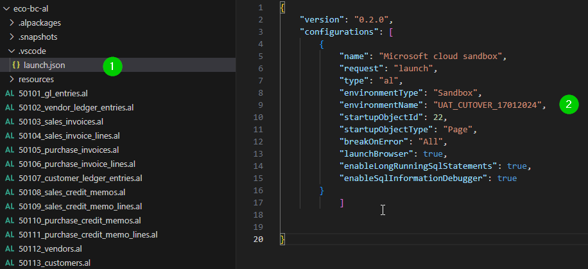588x269 pixels.
Task: Click the "launch" request value
Action: click(413, 69)
